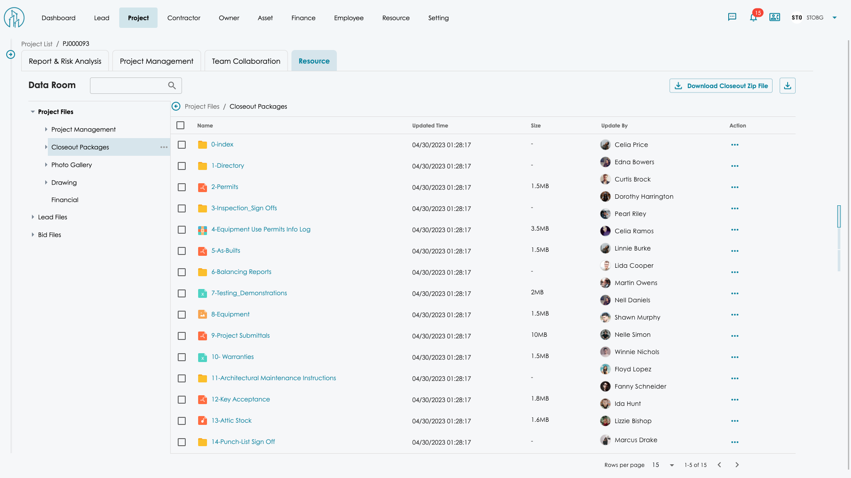Check the 0-index folder checkbox
Viewport: 851px width, 478px height.
point(182,145)
